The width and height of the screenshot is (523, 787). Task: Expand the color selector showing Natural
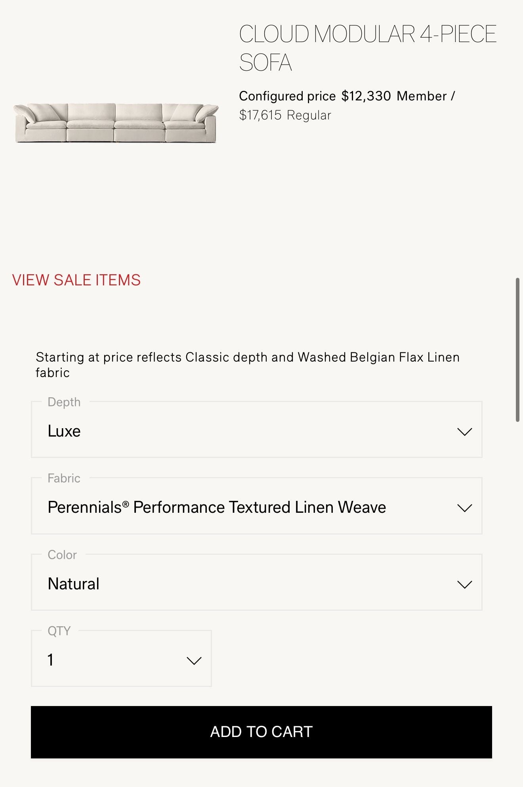(256, 583)
